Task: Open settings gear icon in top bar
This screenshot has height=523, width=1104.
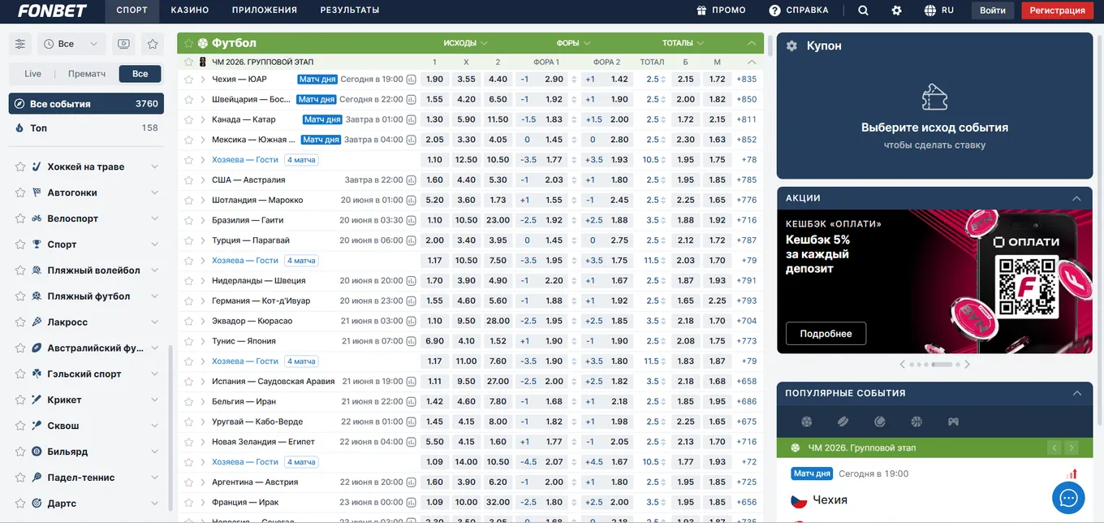Action: pos(896,11)
